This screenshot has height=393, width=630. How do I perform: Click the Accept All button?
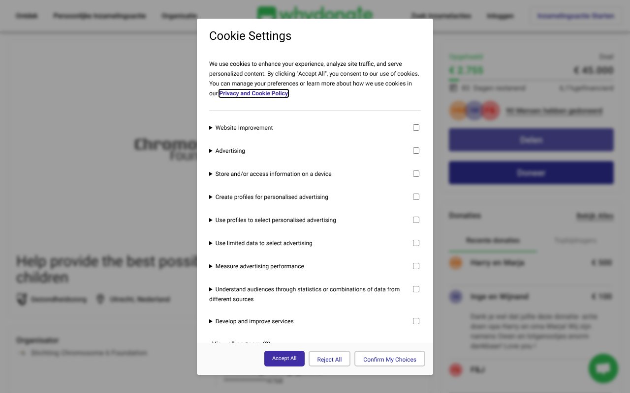(284, 359)
